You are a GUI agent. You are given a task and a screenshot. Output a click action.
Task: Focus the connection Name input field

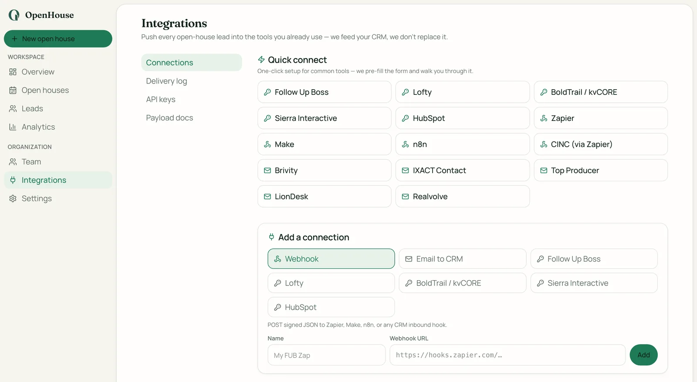(x=327, y=355)
